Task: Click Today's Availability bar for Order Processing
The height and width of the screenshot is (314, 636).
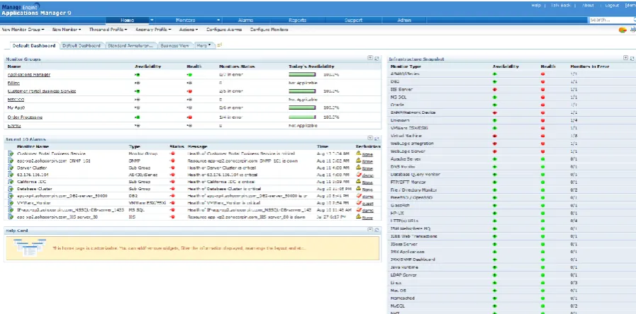Action: (x=302, y=117)
